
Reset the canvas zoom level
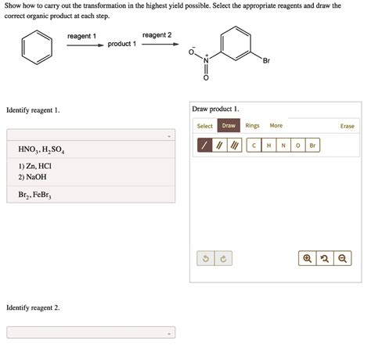325,258
